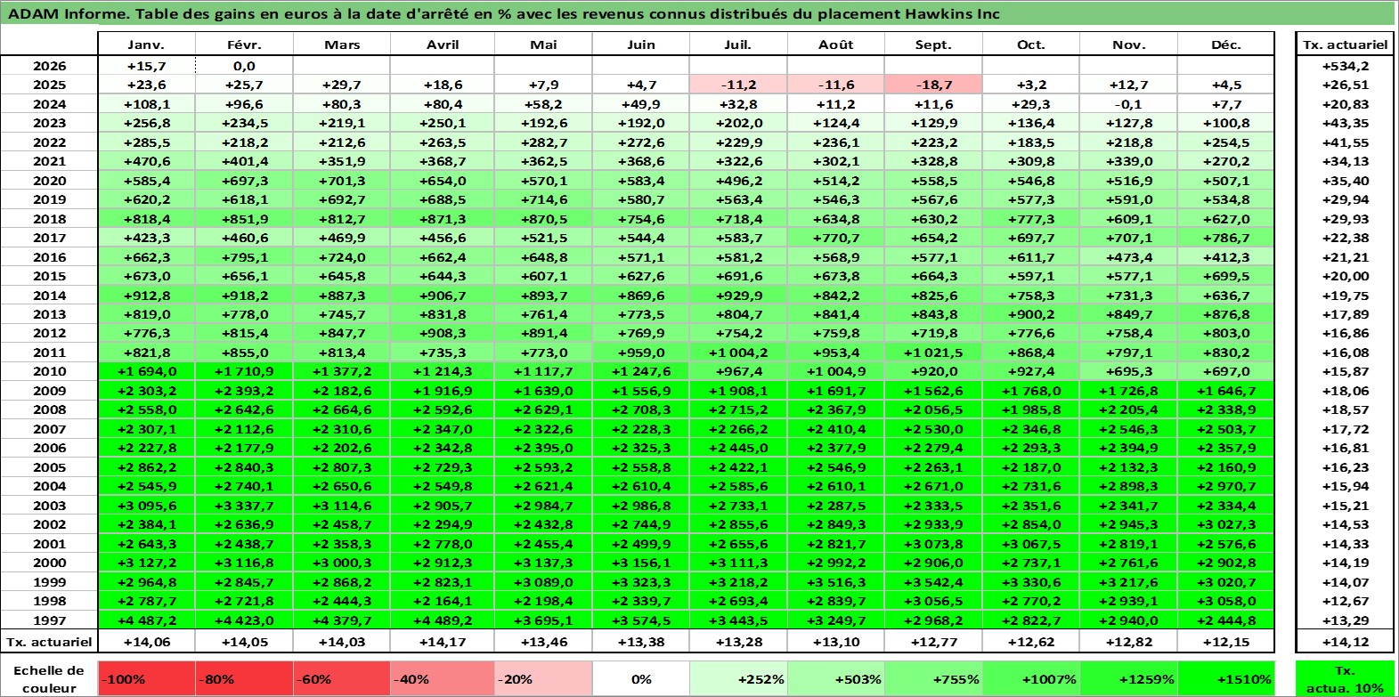1399x697 pixels.
Task: Click the red '-11,6' cell for August 2025
Action: 836,85
